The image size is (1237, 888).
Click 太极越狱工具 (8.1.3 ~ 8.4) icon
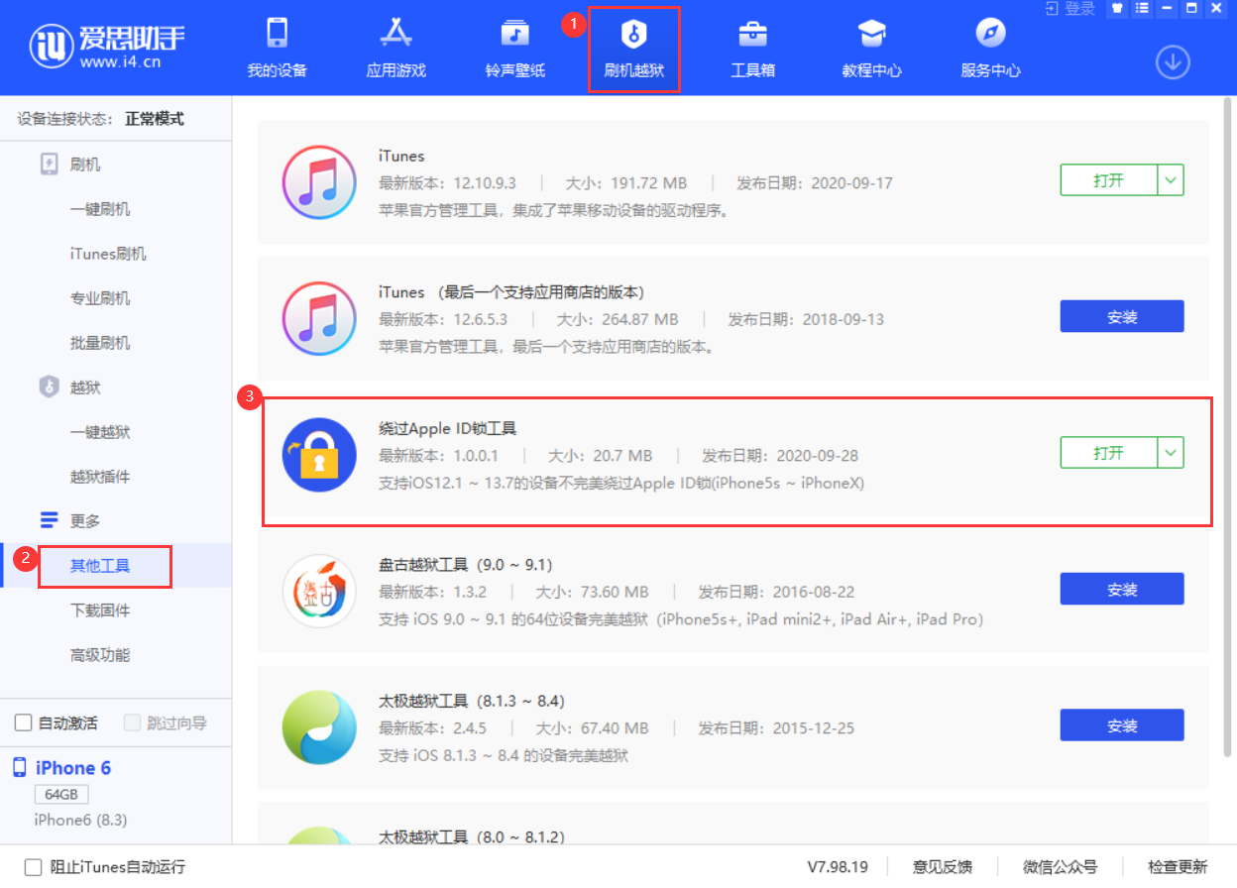(318, 727)
